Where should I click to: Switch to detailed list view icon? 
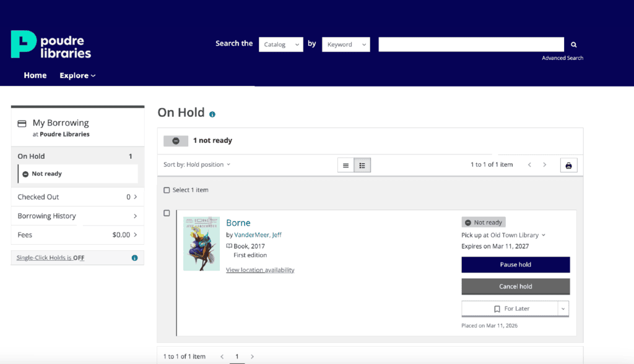362,165
